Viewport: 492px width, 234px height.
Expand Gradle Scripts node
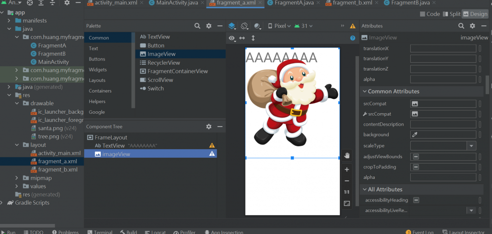(x=1, y=203)
